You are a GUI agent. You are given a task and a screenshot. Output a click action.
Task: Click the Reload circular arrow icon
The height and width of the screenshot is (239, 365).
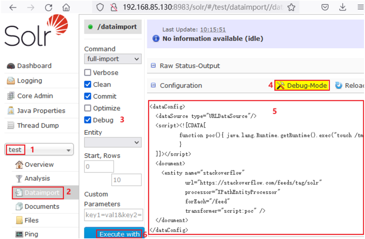click(x=339, y=86)
